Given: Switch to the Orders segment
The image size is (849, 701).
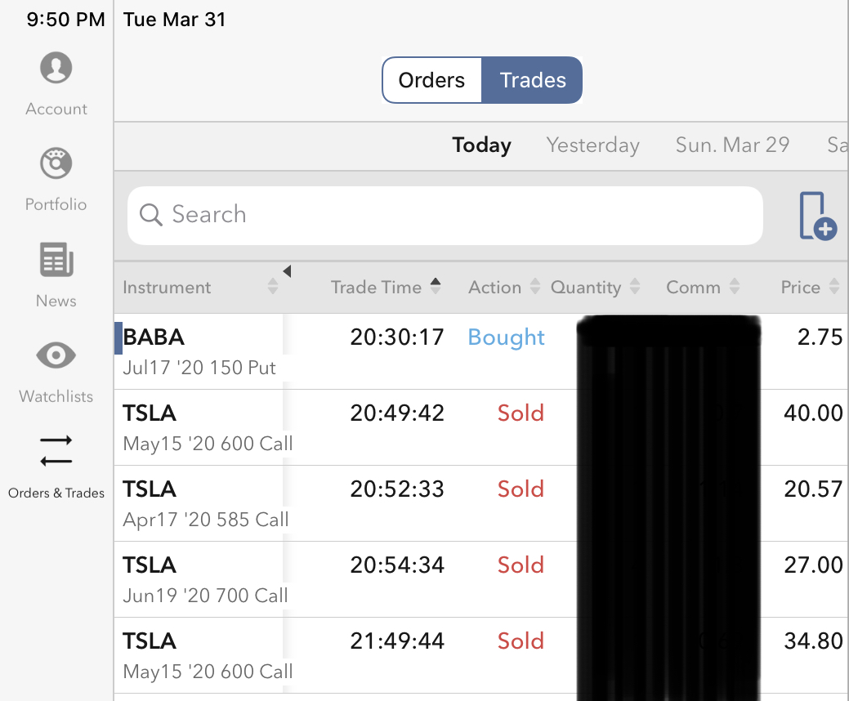Looking at the screenshot, I should click(431, 80).
